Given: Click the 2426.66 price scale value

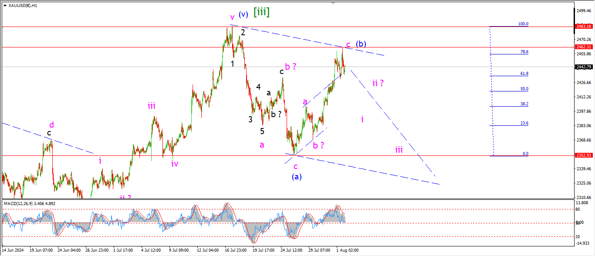Looking at the screenshot, I should tap(583, 82).
